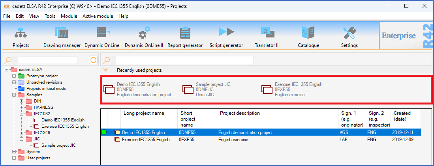The image size is (434, 166).
Task: Sort by Sign. 2 inspector column
Action: pos(378,119)
